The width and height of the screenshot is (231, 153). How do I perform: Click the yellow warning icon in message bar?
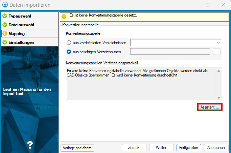[x=64, y=17]
